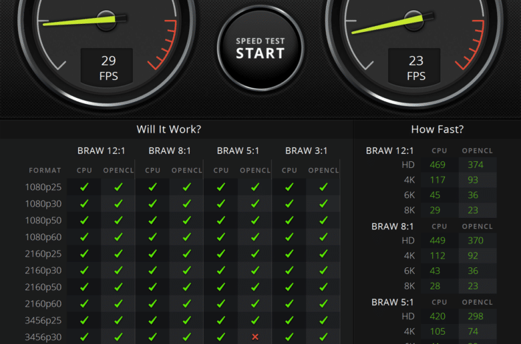The height and width of the screenshot is (344, 521).
Task: Click the BRAW 3:1 column header
Action: 307,151
